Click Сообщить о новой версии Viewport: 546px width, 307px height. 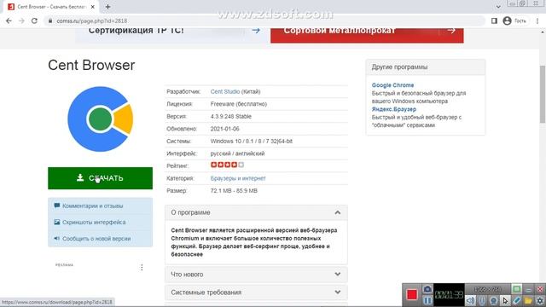tap(96, 239)
